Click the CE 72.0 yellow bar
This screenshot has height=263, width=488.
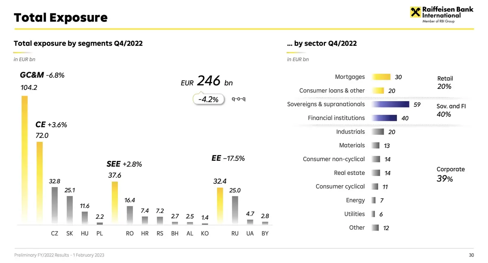pos(39,183)
